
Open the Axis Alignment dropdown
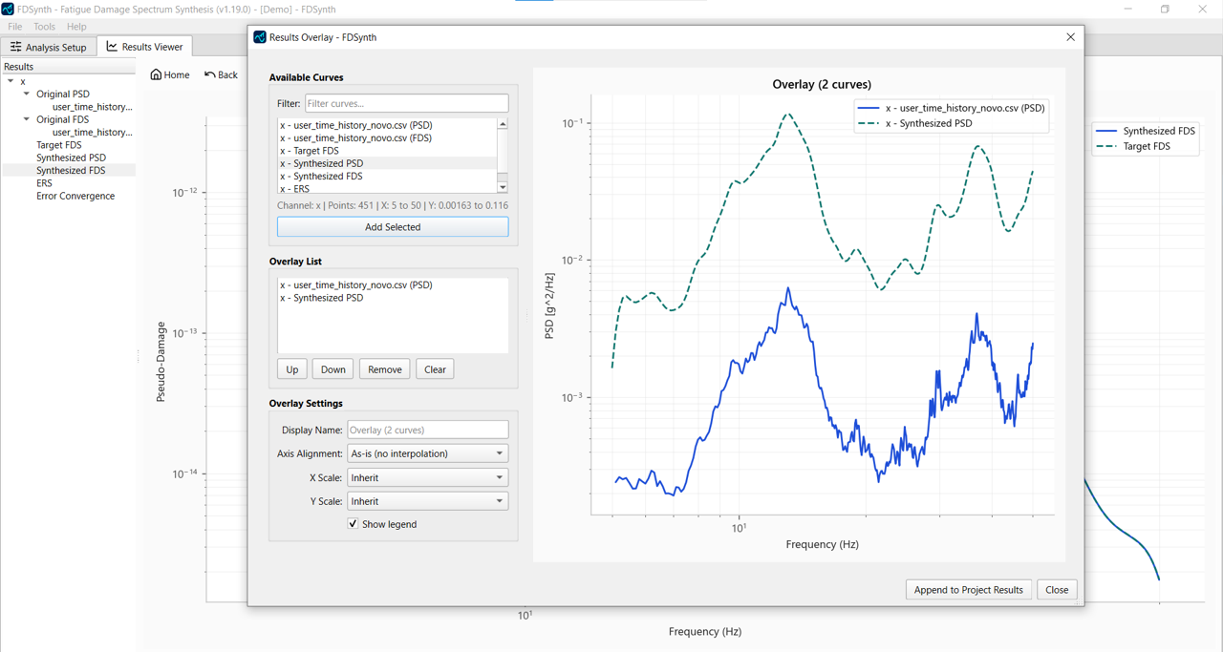[498, 452]
